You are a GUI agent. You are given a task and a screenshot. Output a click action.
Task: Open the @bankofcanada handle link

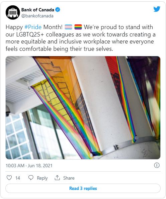tap(37, 16)
